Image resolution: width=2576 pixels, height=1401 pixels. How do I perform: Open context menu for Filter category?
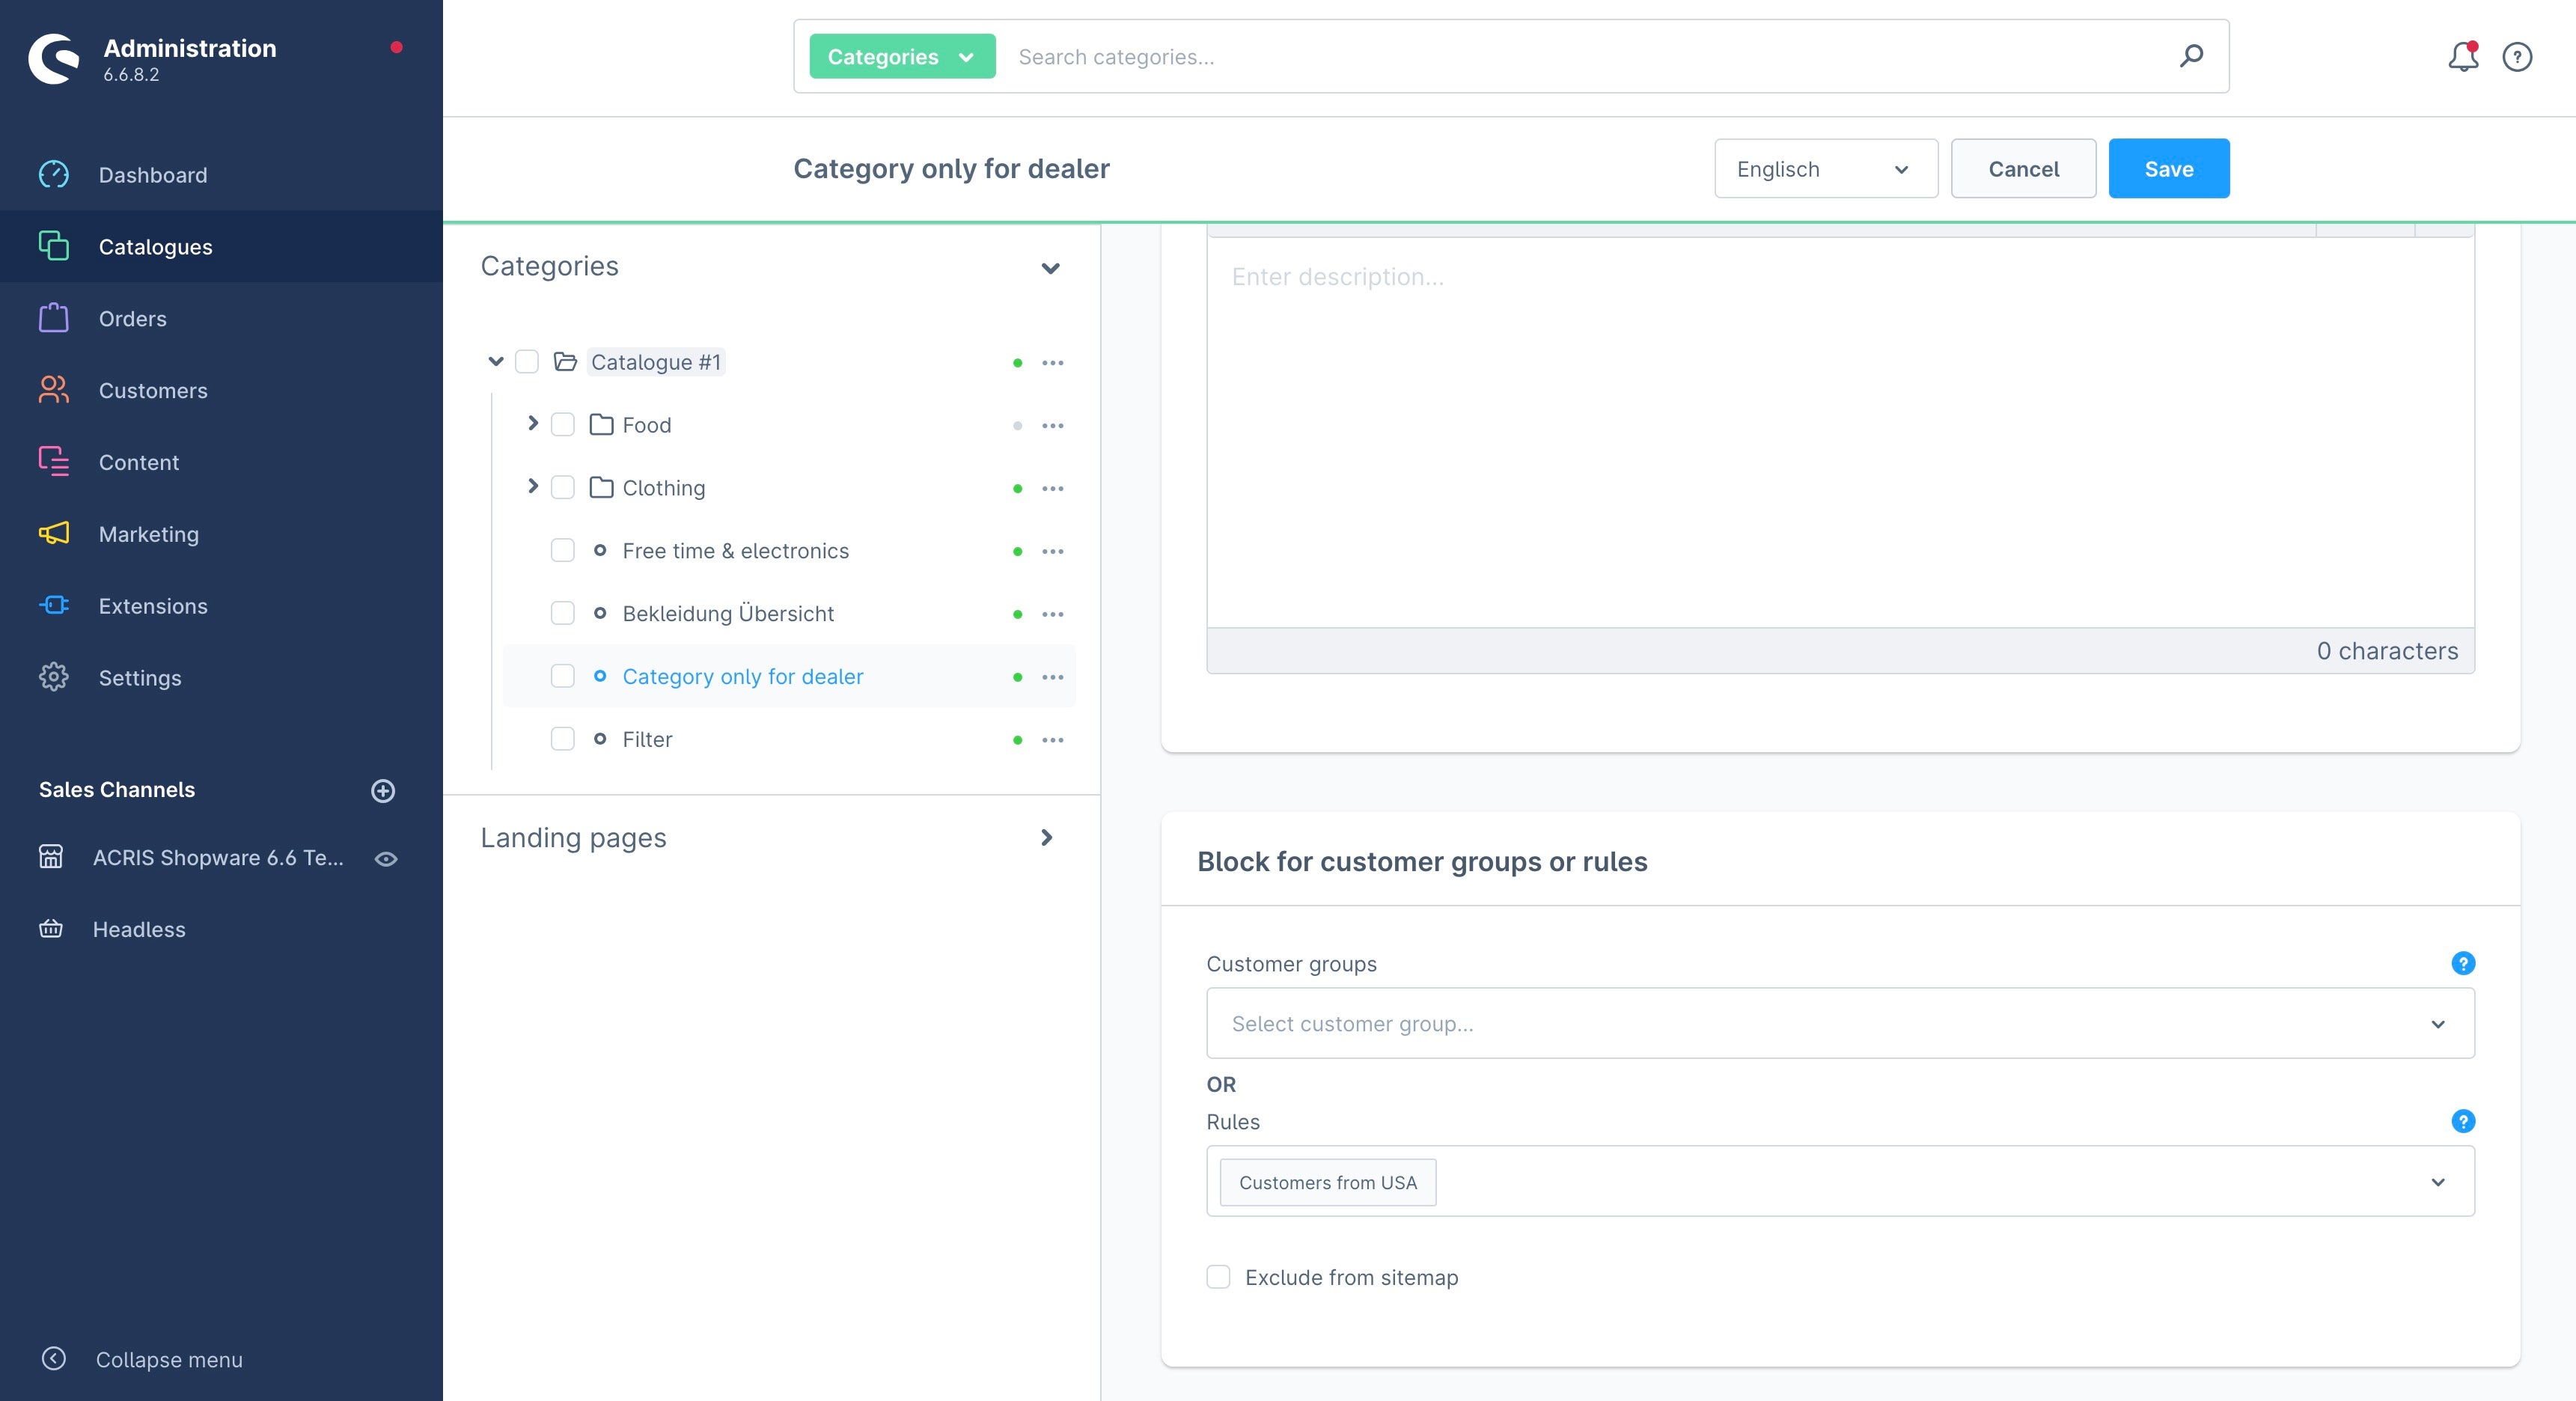coord(1053,740)
